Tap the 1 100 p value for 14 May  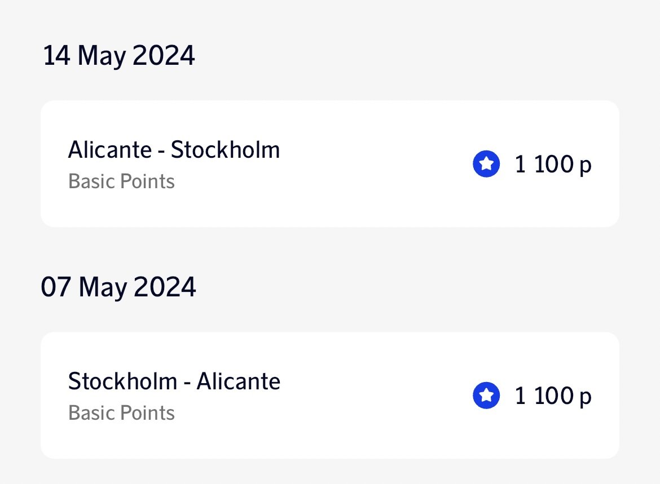click(553, 165)
